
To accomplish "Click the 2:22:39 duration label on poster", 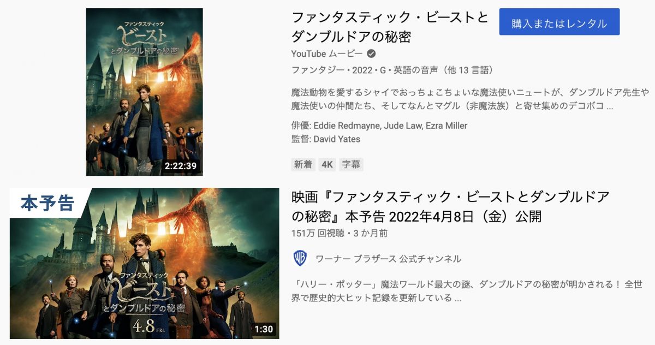I will 181,165.
